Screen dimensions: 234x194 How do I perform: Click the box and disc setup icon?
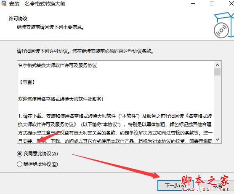223,25
